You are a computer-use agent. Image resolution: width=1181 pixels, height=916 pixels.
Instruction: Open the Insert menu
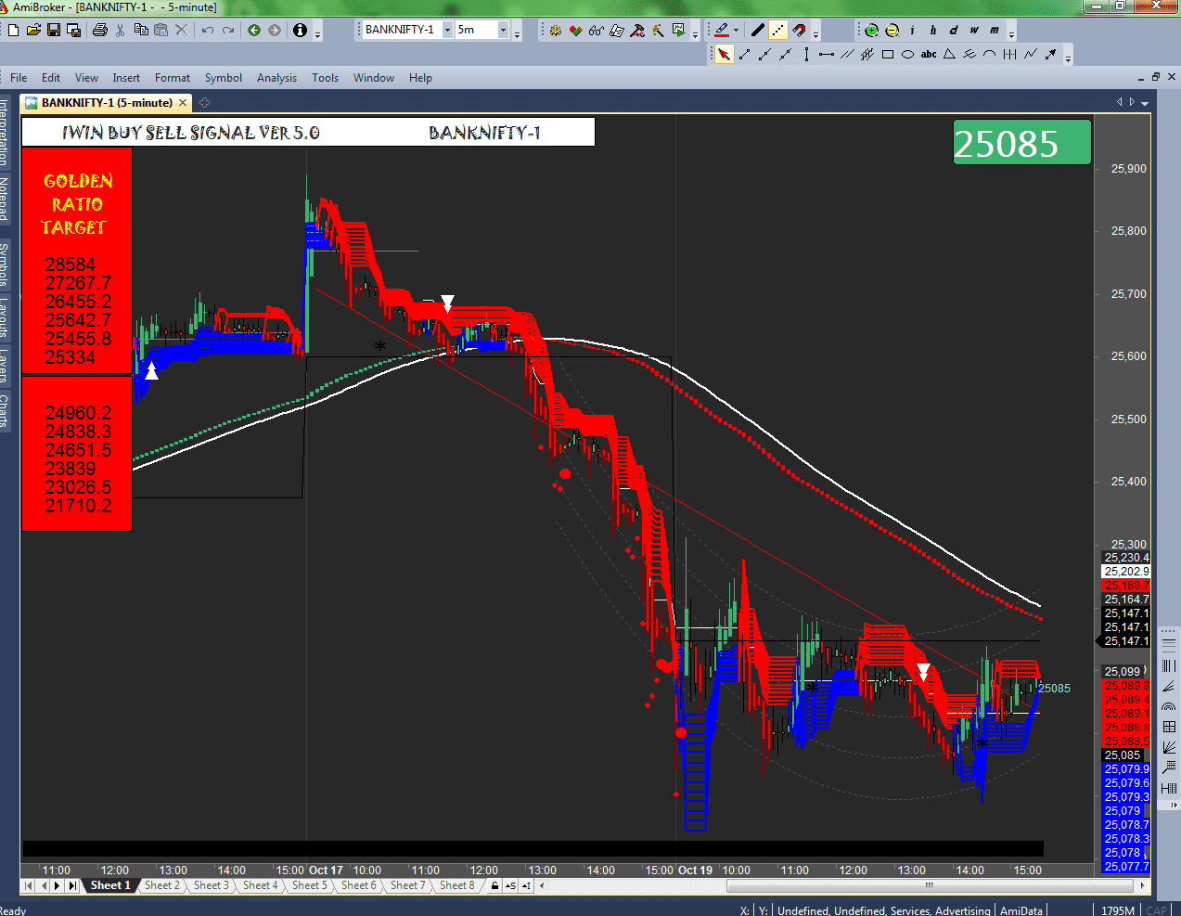click(126, 78)
